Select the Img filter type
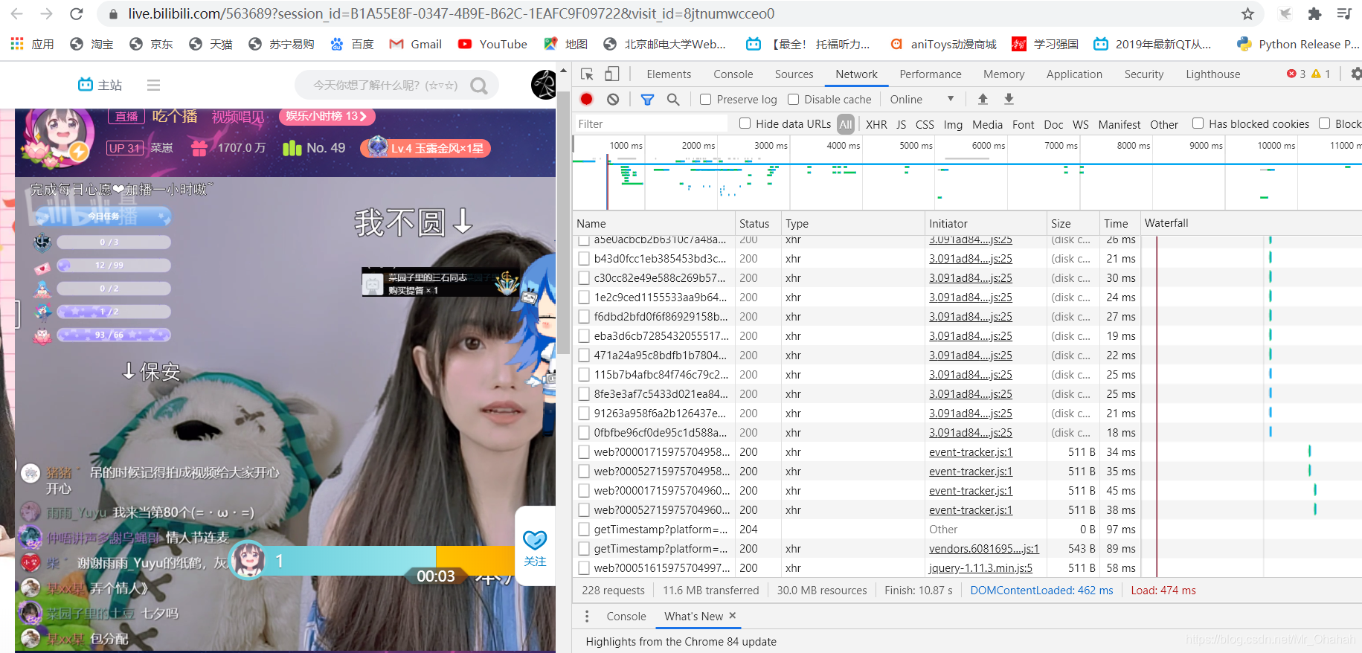This screenshot has height=653, width=1362. tap(953, 124)
